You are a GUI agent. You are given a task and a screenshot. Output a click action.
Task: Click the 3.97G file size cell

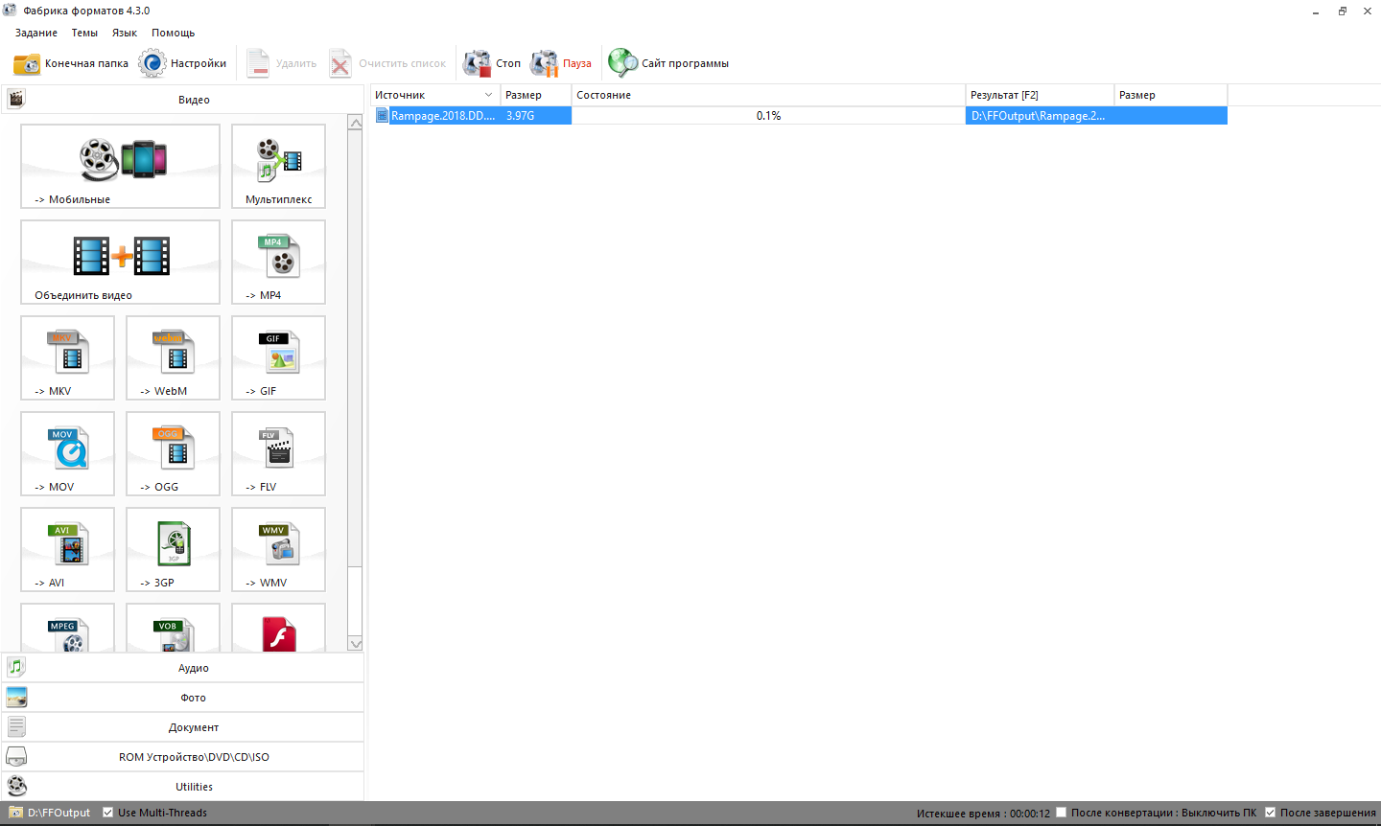tap(536, 116)
